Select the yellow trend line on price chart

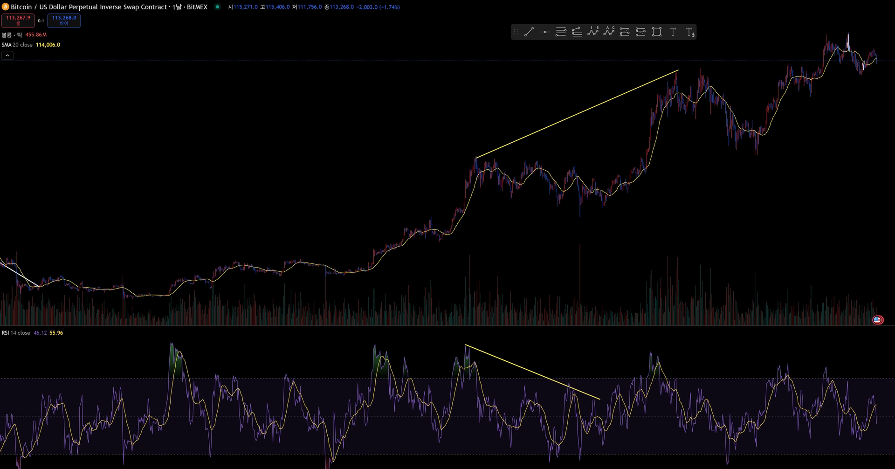click(x=577, y=114)
